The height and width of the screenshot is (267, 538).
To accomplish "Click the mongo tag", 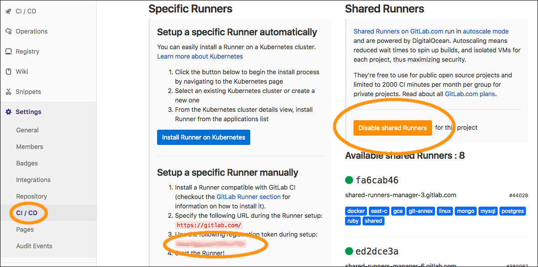I will 465,211.
